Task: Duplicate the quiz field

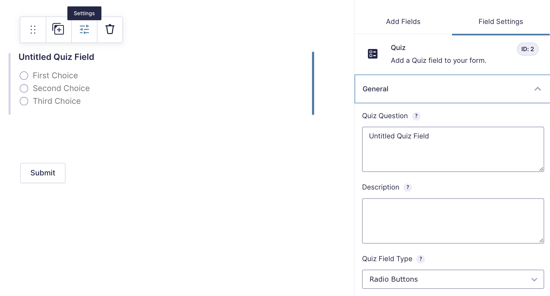Action: 58,29
